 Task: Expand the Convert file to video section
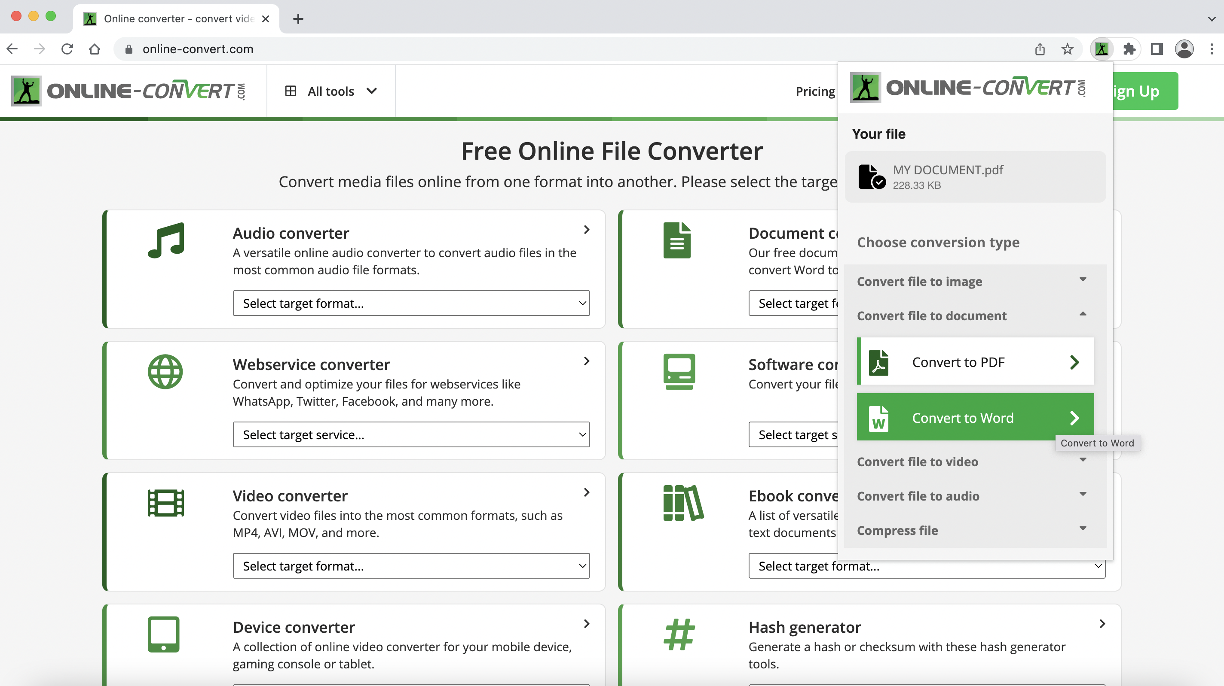972,461
